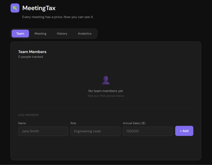Screen dimensions: 212x165
Task: Click the empty-state person silhouette icon
Action: [106, 80]
